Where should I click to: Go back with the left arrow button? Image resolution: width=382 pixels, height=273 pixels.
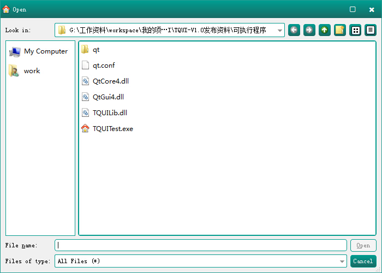tap(294, 30)
